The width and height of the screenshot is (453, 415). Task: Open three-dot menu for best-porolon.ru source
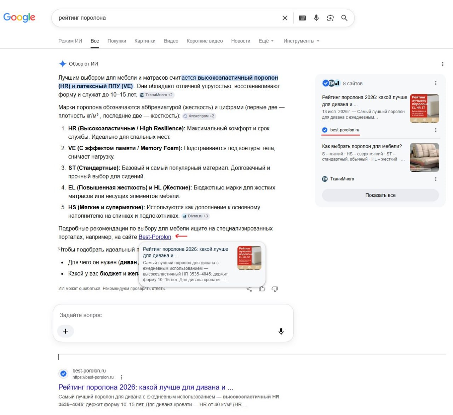(436, 130)
